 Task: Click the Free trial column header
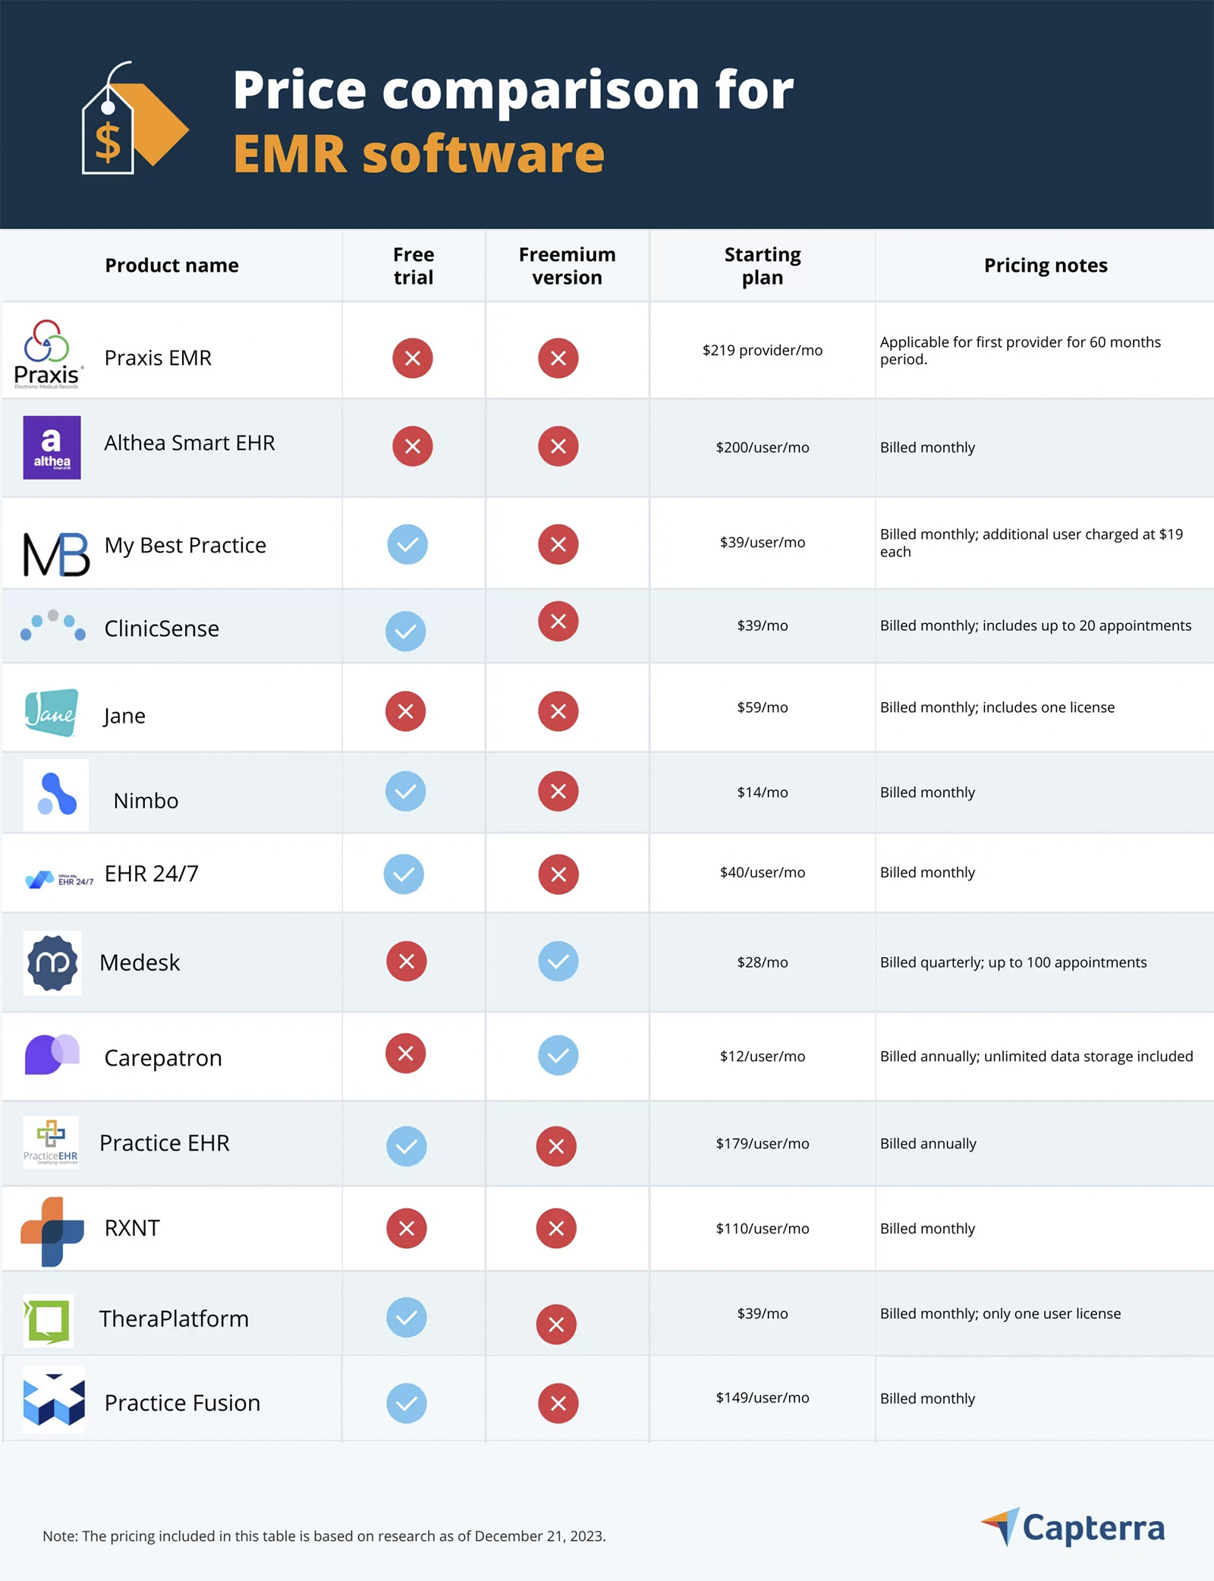[414, 266]
